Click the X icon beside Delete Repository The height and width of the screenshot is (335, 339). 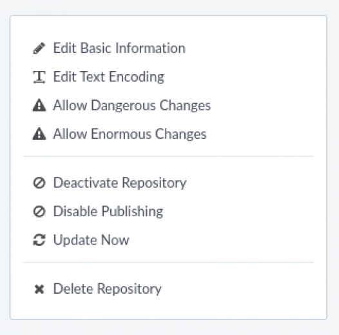39,289
